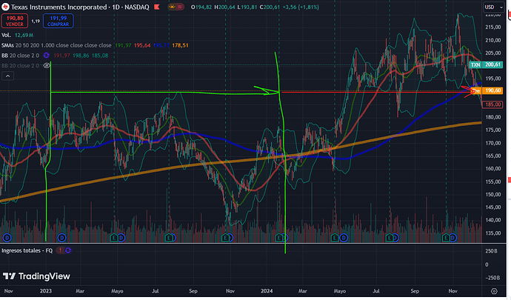Click the earnings E marker near Nov 2023

(x=226, y=238)
